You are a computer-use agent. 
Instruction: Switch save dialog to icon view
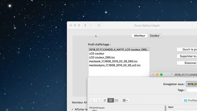click(x=105, y=100)
